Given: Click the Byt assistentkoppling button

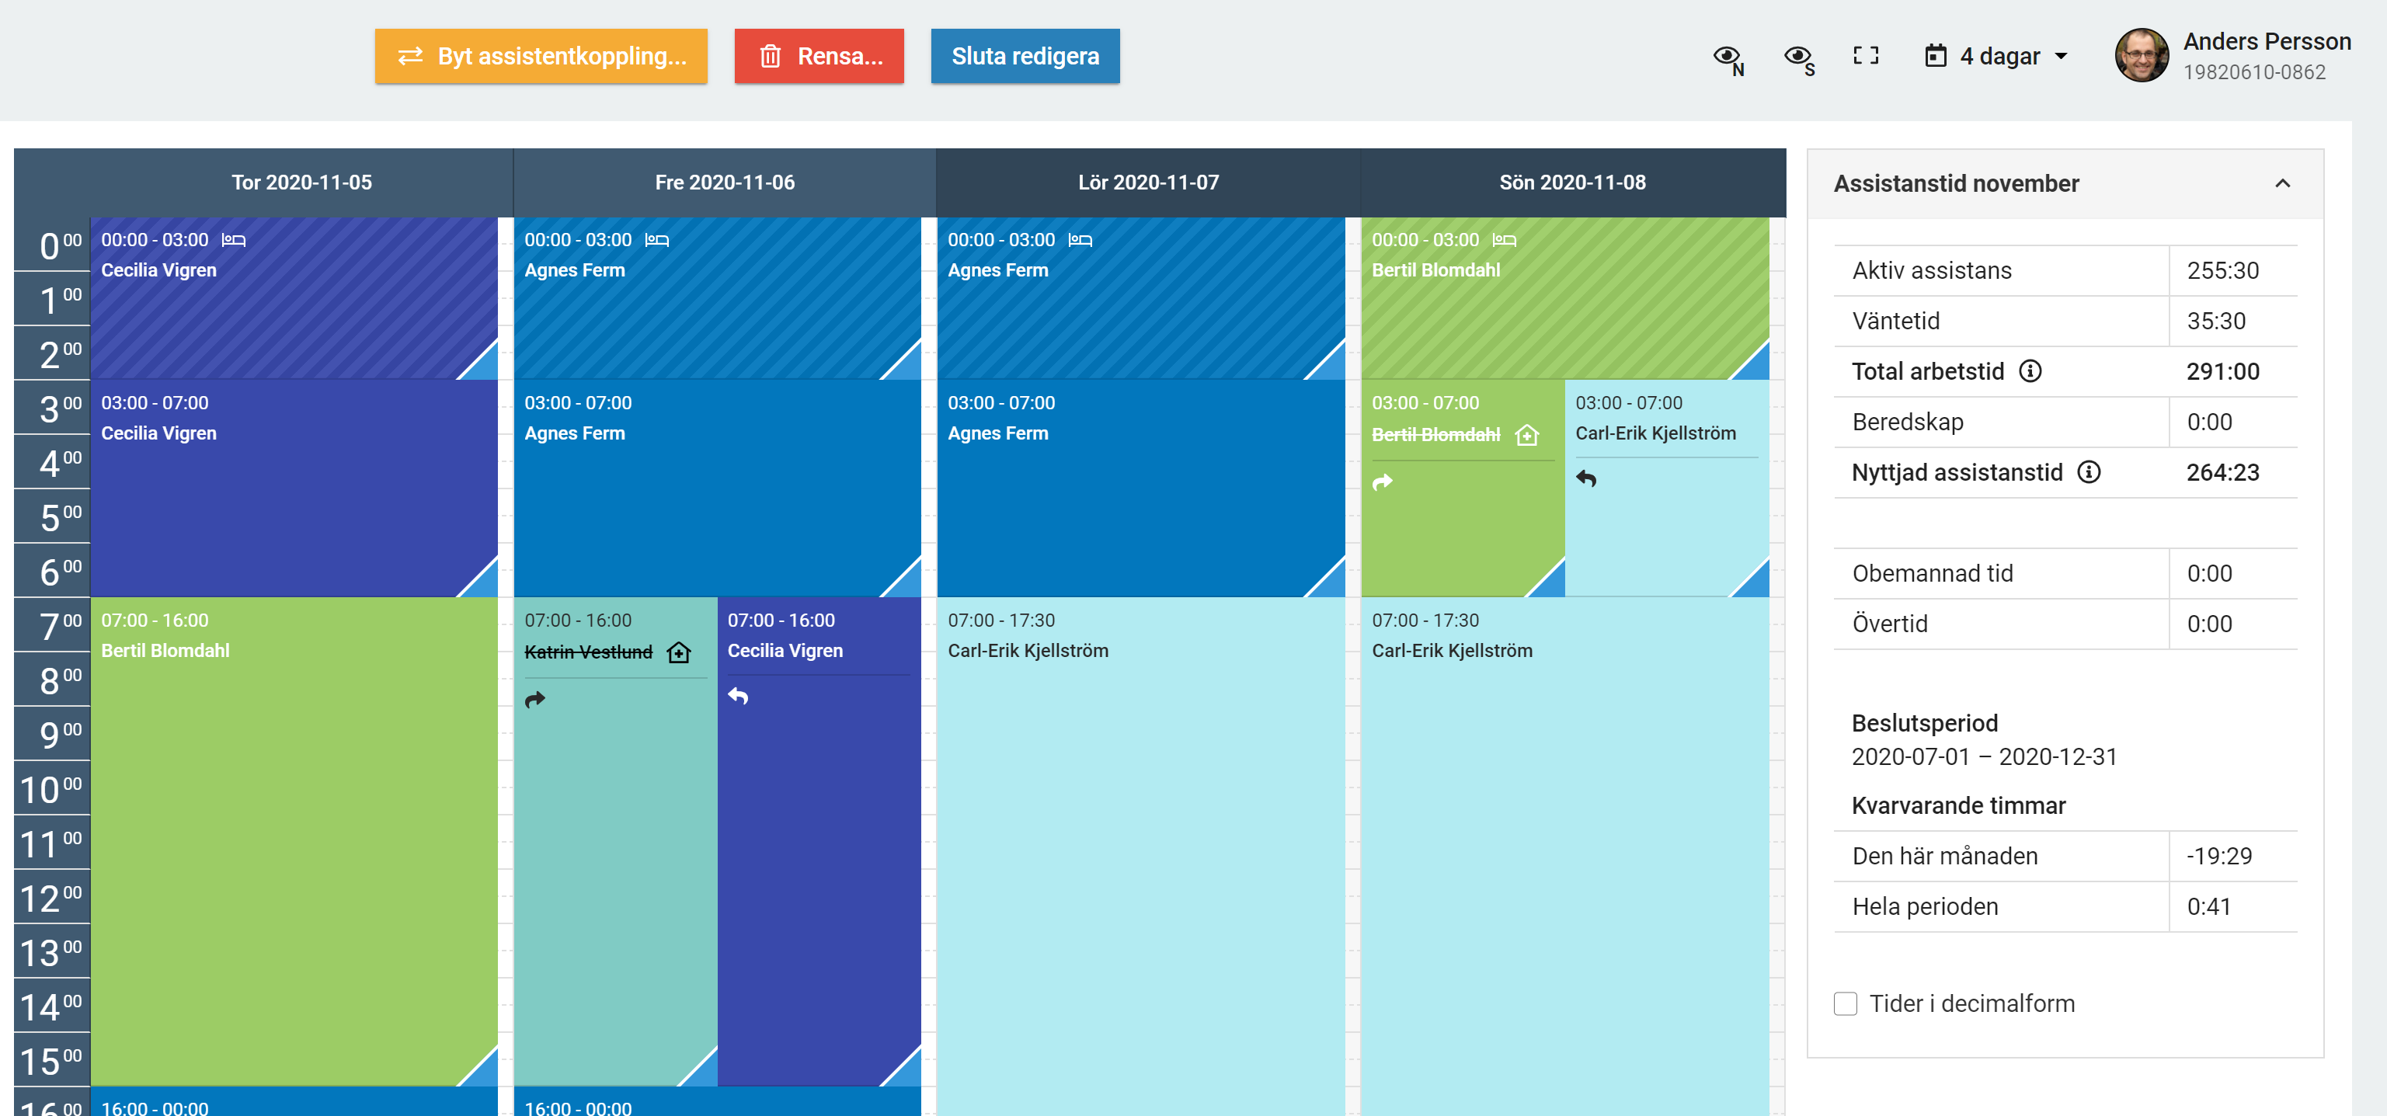Looking at the screenshot, I should pyautogui.click(x=541, y=57).
